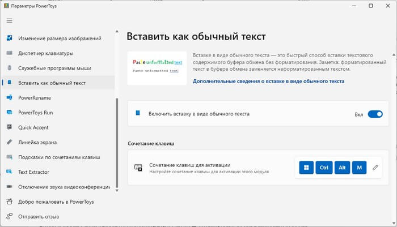Open Quick Accent settings page

point(33,128)
